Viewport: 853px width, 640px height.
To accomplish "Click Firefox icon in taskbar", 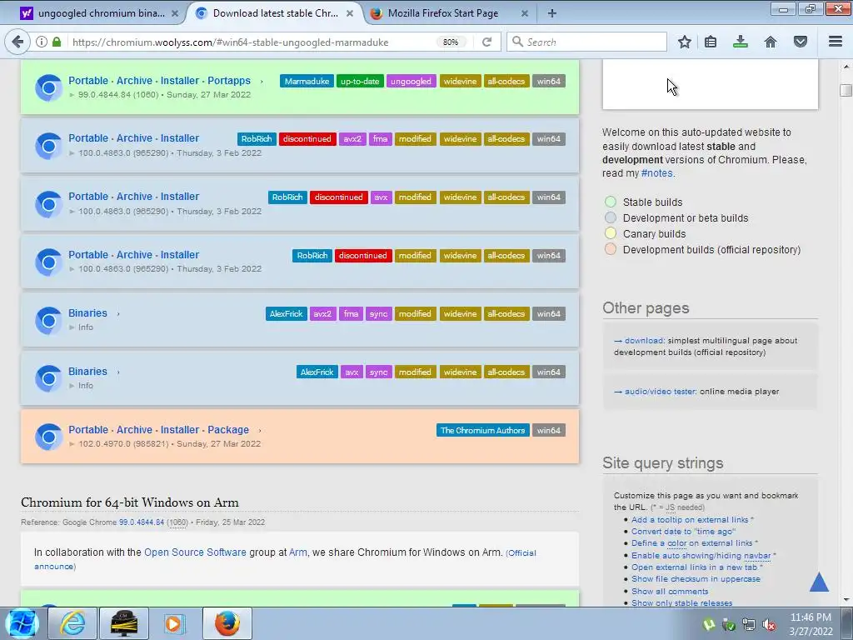I will pyautogui.click(x=227, y=623).
